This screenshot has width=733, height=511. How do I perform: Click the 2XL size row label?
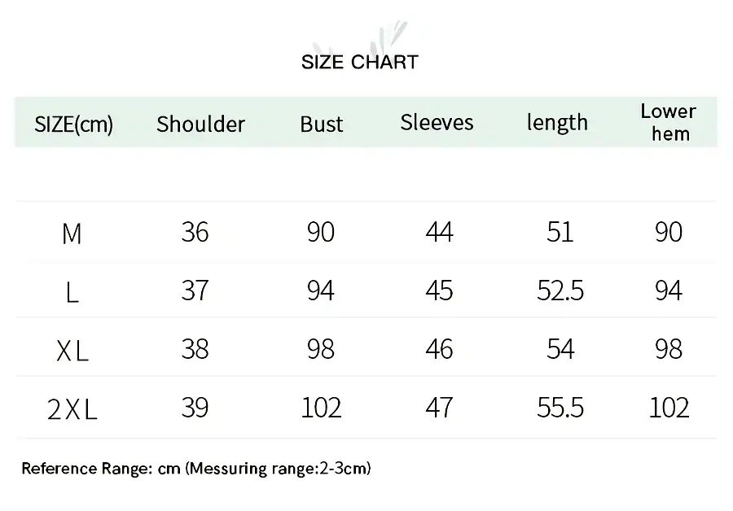coord(72,410)
